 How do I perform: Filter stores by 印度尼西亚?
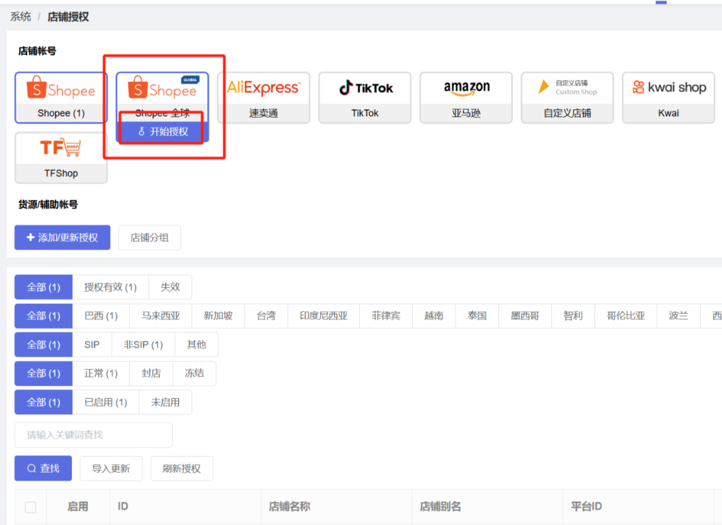323,316
